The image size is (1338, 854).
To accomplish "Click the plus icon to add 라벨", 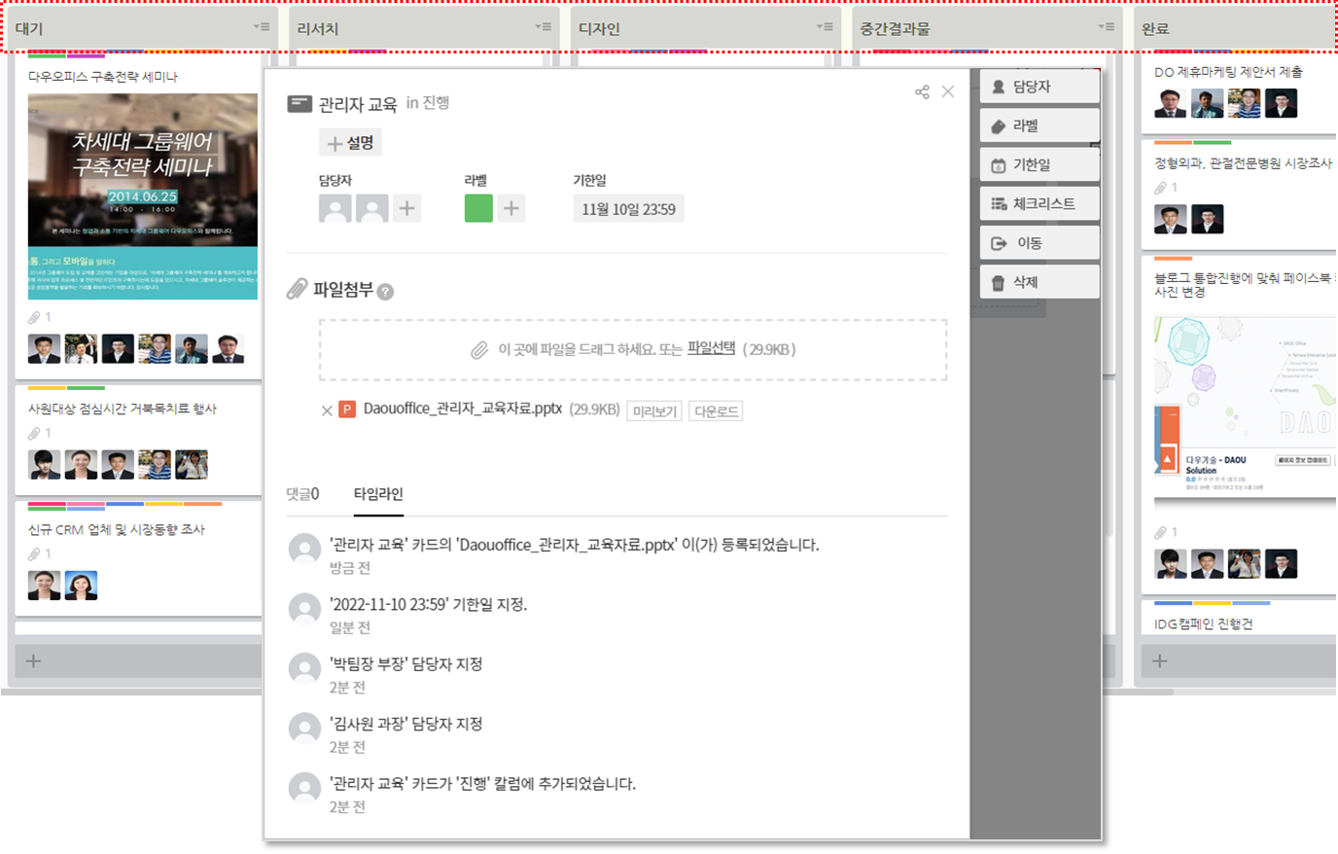I will point(511,208).
